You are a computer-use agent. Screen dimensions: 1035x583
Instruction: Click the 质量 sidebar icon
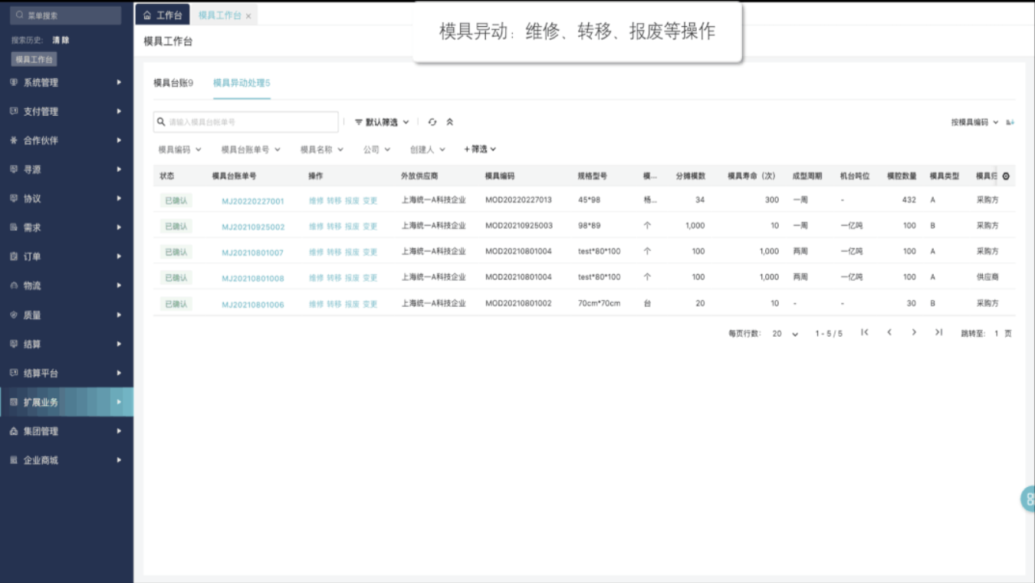14,315
